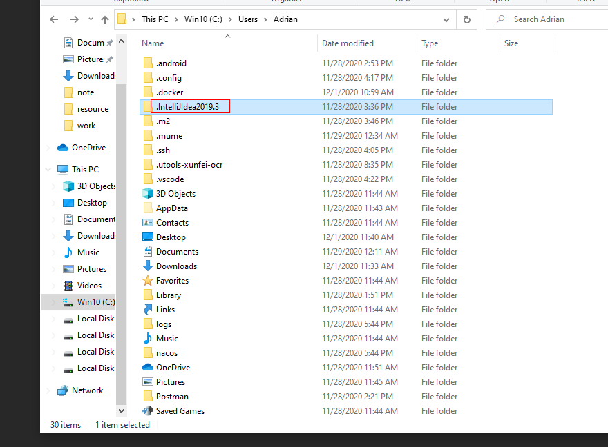
Task: Click Users in the breadcrumb path
Action: pos(248,19)
